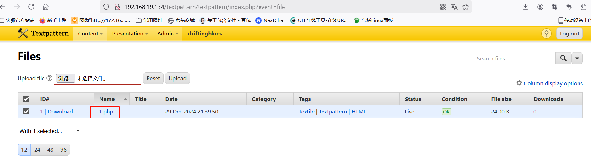Click the Textpattern tag link
This screenshot has height=164, width=591.
pyautogui.click(x=333, y=112)
